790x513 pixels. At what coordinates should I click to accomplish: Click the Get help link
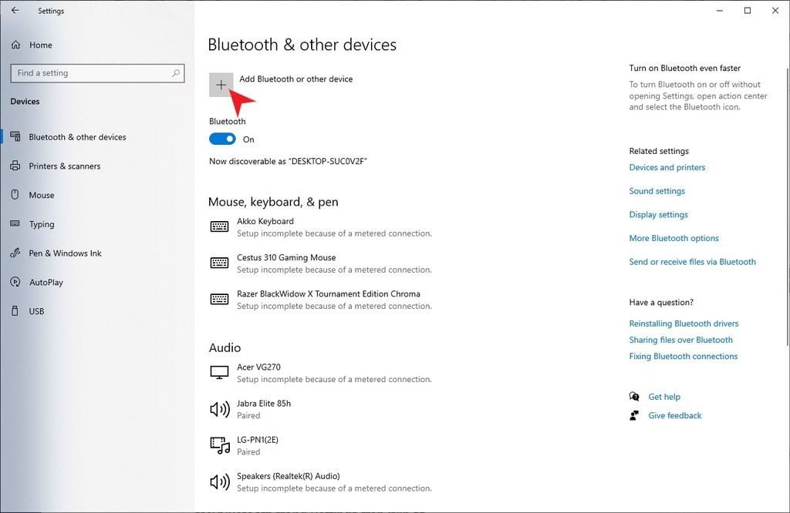[664, 397]
